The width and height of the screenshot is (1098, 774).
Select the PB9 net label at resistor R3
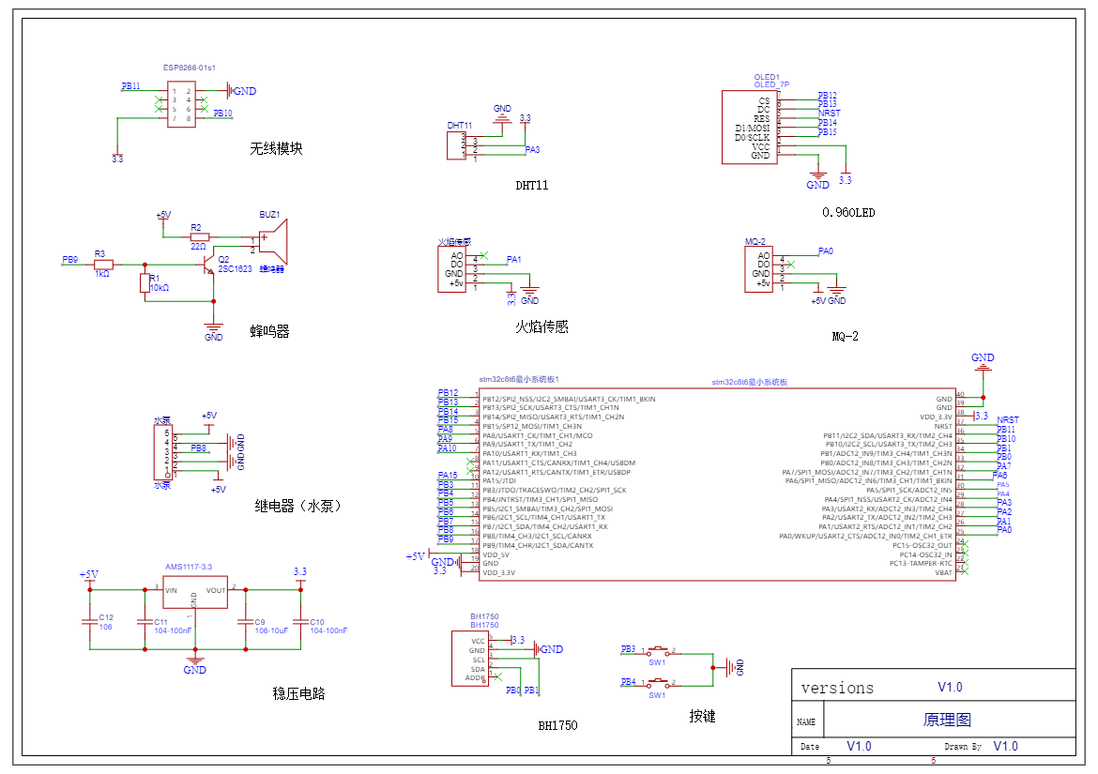pyautogui.click(x=70, y=260)
